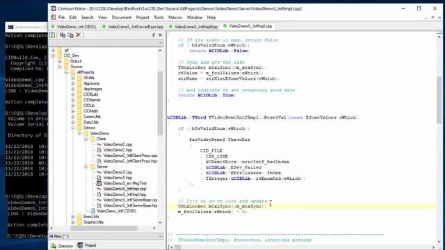Select the CIDMath folder in tree
The image size is (445, 250).
pyautogui.click(x=90, y=111)
